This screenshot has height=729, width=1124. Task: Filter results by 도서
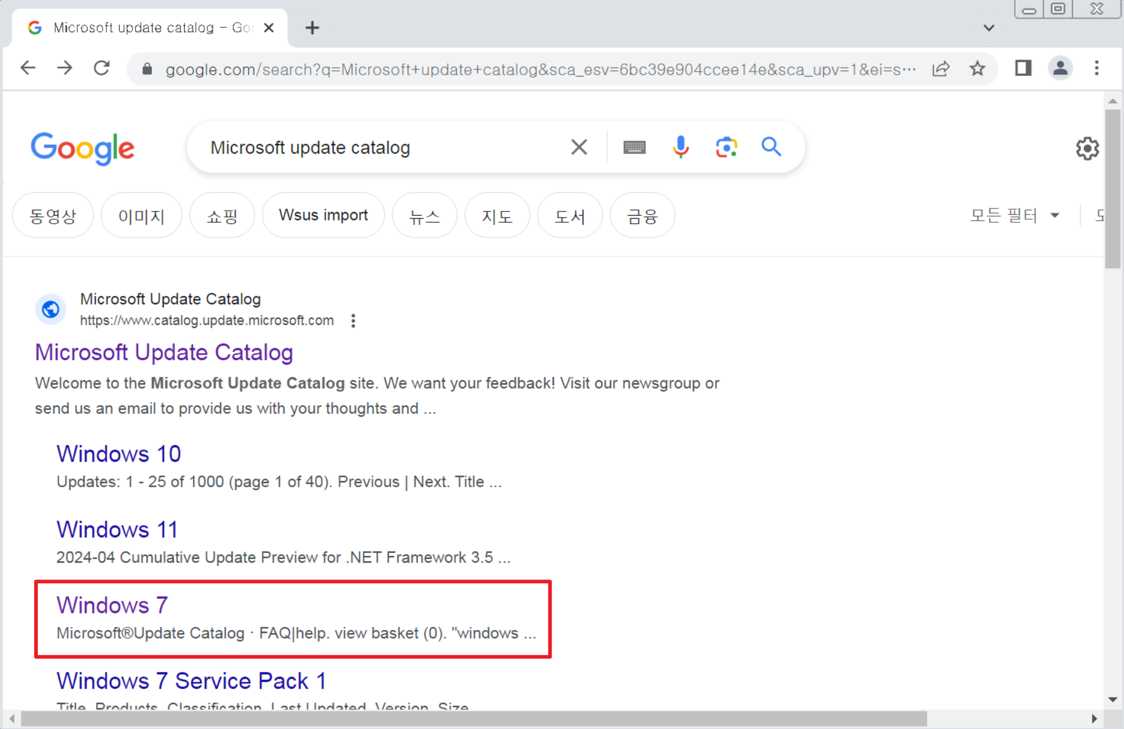point(570,216)
